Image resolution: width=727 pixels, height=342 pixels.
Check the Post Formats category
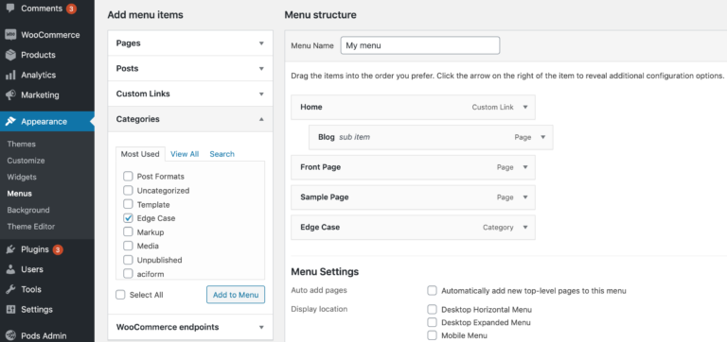(x=128, y=177)
